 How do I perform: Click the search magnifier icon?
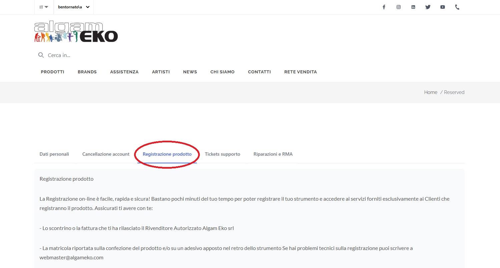(41, 55)
